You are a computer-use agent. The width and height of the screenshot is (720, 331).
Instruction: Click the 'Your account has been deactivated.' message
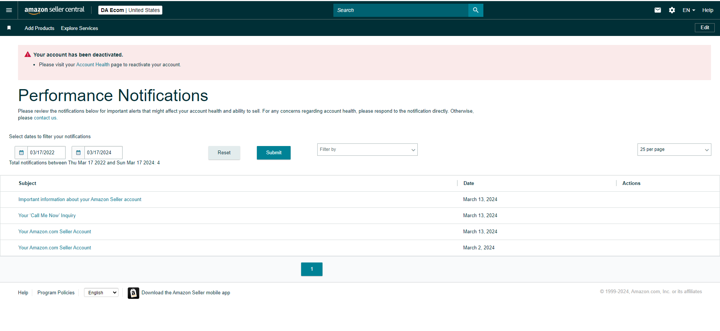(x=78, y=55)
